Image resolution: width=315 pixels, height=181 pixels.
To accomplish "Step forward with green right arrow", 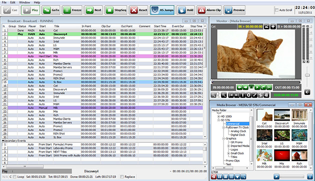I will tap(245, 87).
